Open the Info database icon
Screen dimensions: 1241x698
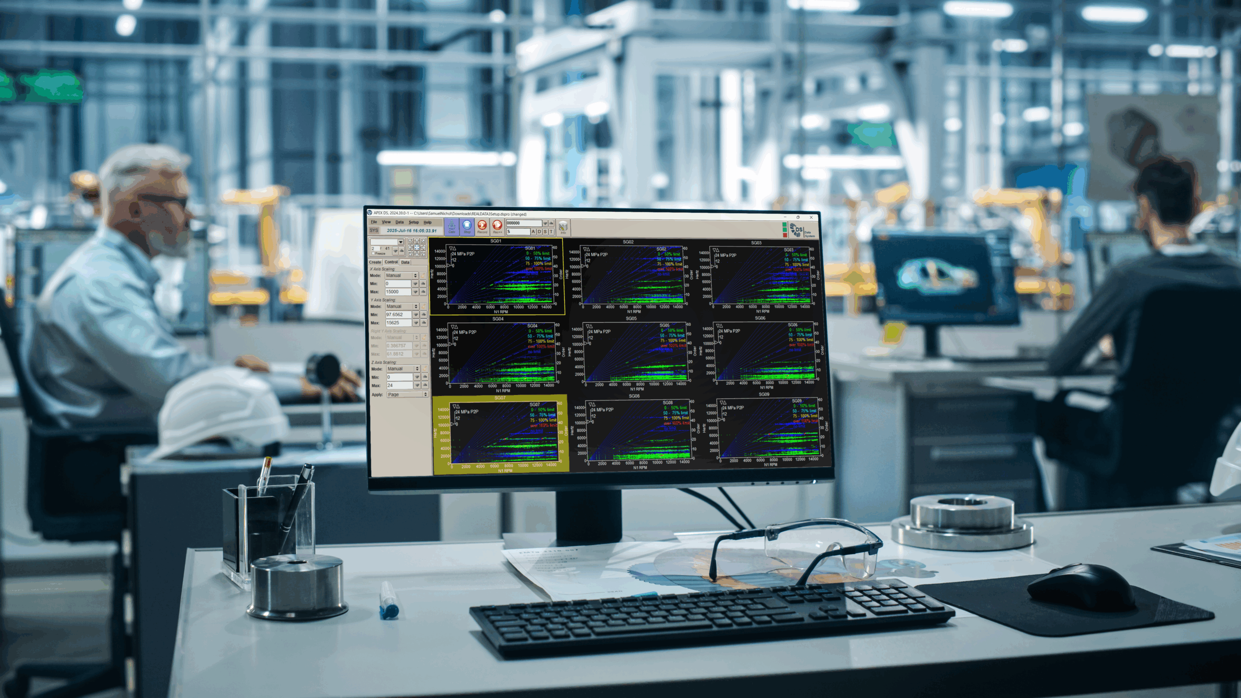tap(563, 227)
